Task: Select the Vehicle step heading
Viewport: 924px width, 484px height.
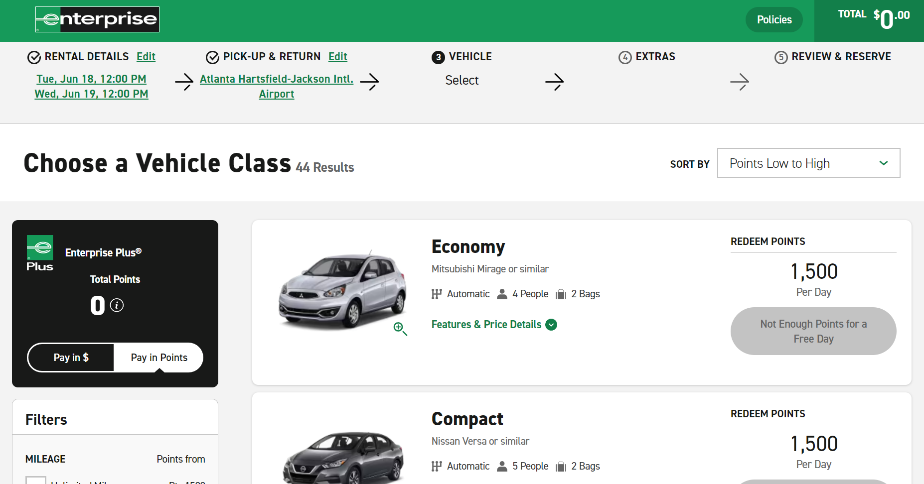Action: coord(469,57)
